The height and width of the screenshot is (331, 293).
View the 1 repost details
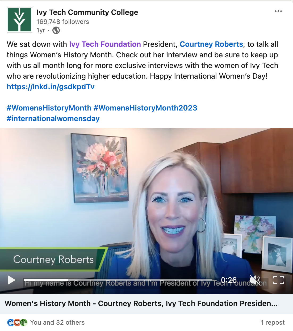coord(273,322)
